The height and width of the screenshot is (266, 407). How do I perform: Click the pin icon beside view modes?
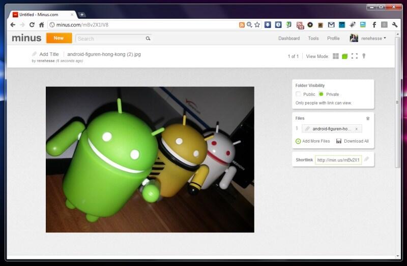364,56
